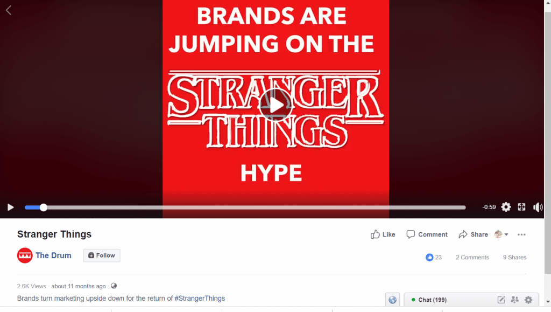Seek on the video progress bar

(245, 207)
